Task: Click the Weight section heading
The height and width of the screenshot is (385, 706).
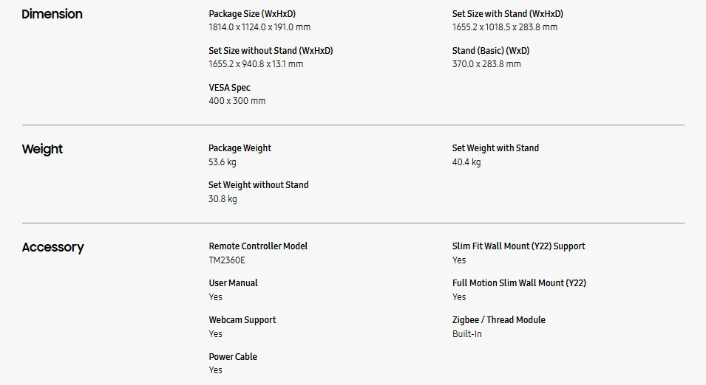Action: [x=42, y=149]
